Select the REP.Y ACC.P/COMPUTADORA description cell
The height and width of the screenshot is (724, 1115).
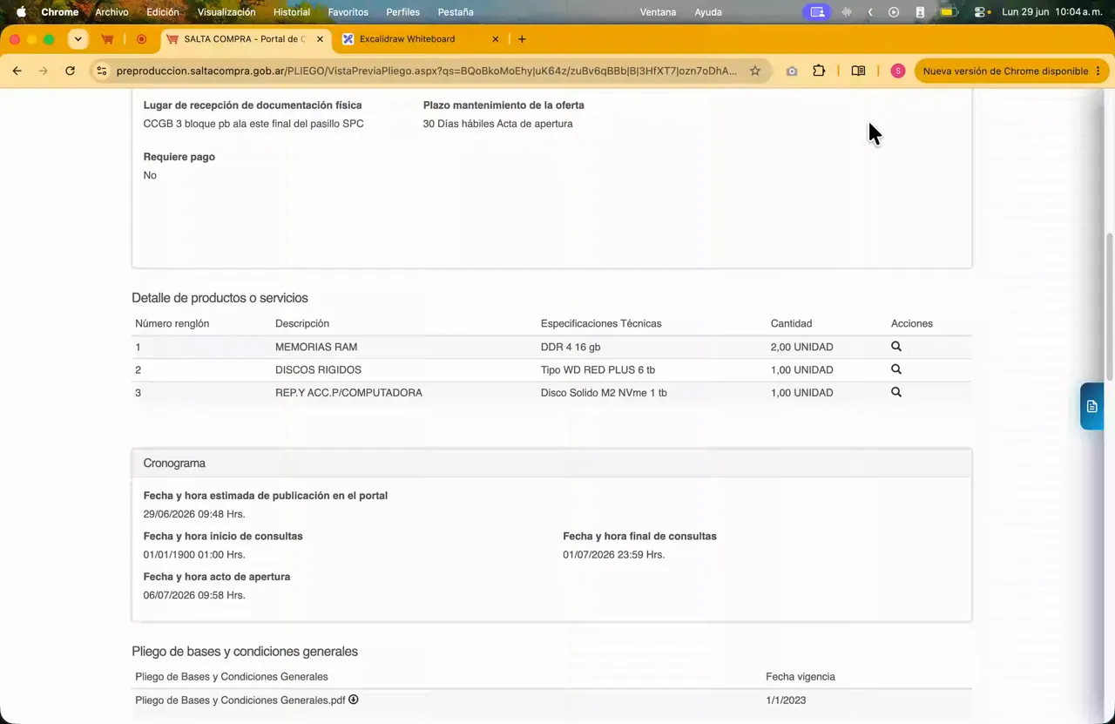348,393
